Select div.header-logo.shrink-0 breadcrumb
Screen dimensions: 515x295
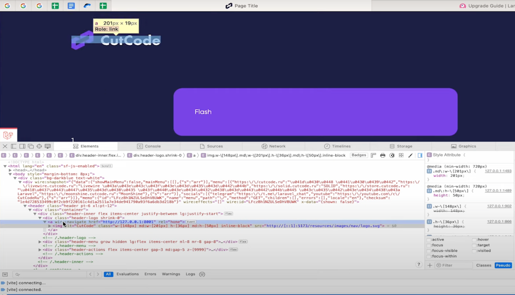pyautogui.click(x=154, y=155)
